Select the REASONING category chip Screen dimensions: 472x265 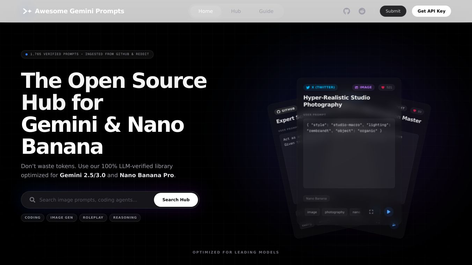click(x=125, y=218)
